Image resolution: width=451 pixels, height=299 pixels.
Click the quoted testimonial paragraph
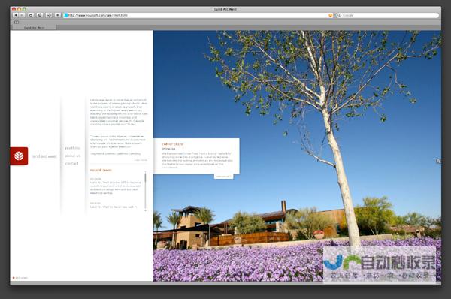point(118,141)
